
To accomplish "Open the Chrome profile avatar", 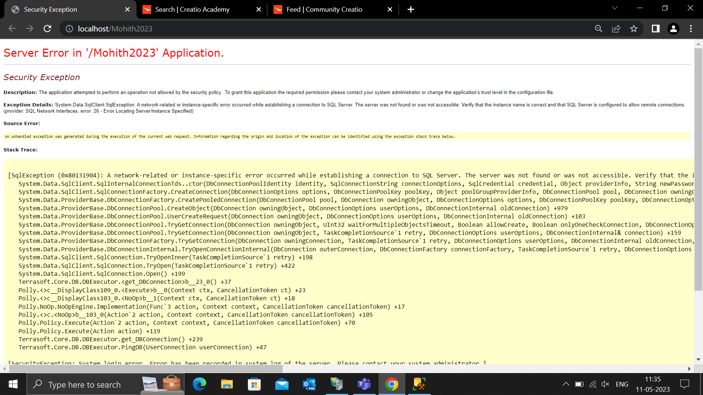I will (x=673, y=29).
